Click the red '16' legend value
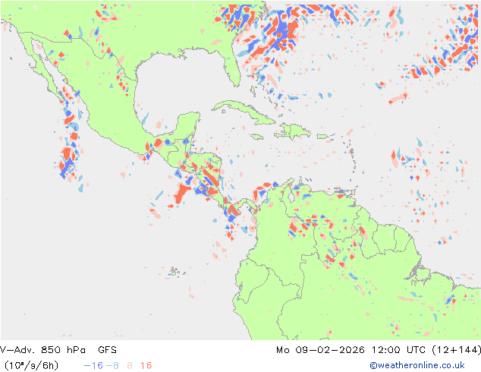 [146, 366]
